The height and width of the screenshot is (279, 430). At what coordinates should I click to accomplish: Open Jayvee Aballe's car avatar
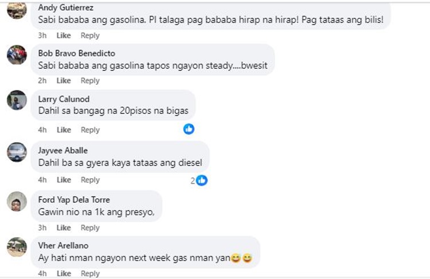[x=17, y=152]
